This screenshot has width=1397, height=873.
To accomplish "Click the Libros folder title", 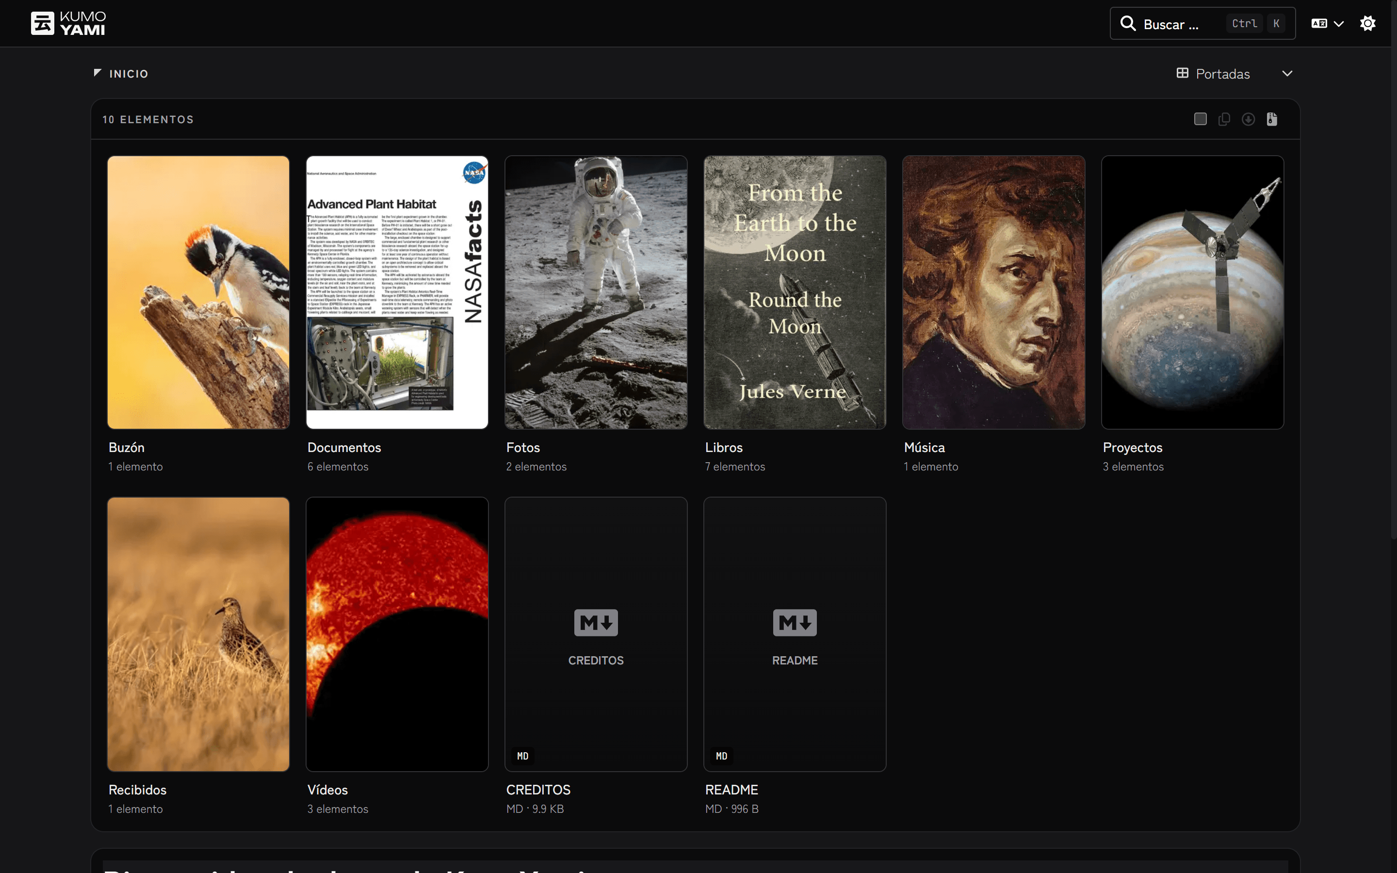I will (x=724, y=448).
